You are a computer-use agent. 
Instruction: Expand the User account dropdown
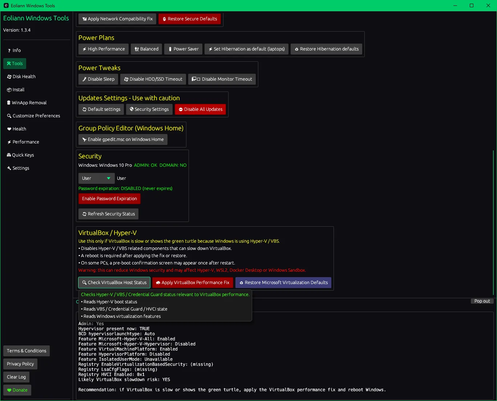[x=96, y=178]
